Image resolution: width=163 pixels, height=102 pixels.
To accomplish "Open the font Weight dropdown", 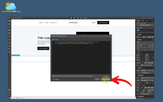I will [x=147, y=80].
